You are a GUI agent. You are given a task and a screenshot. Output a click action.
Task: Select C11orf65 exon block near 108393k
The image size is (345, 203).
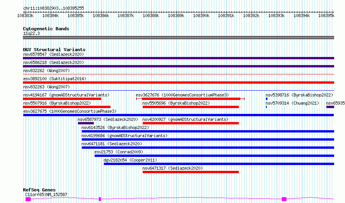click(284, 199)
